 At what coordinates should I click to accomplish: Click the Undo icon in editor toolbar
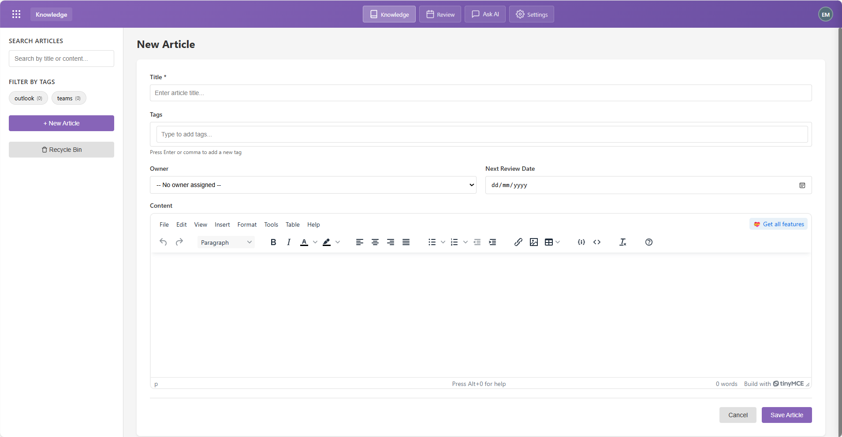(163, 242)
